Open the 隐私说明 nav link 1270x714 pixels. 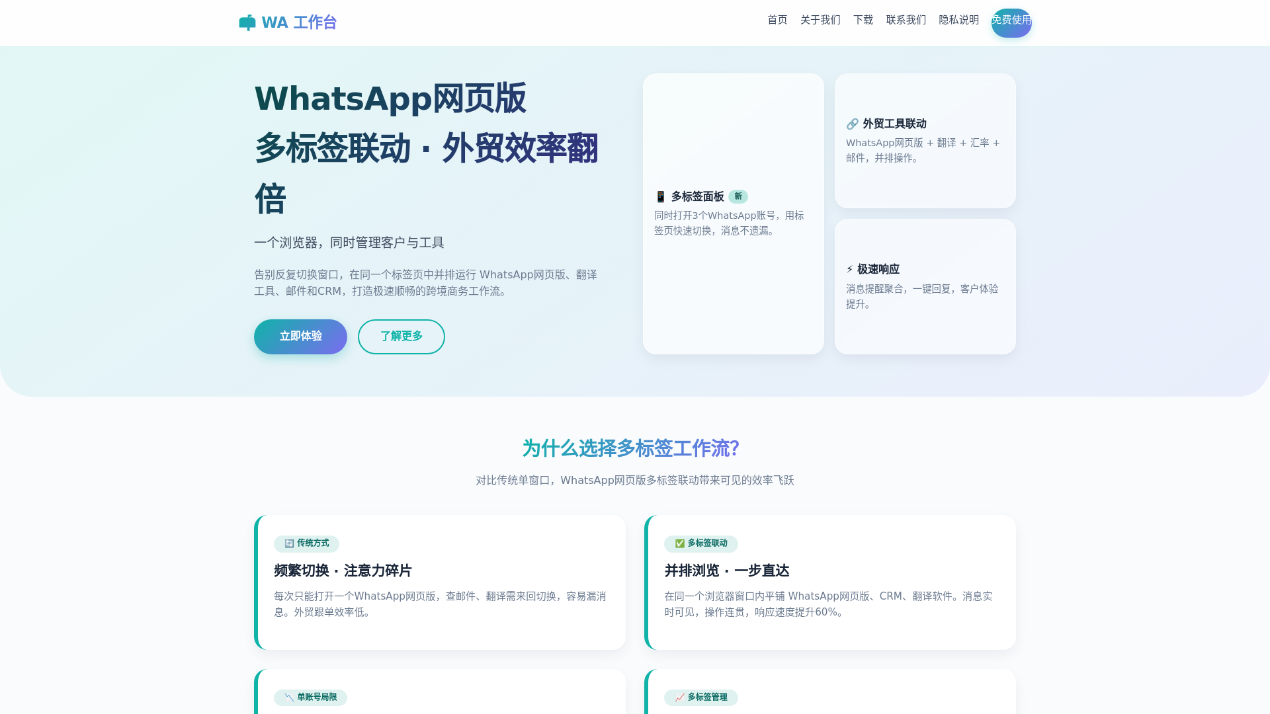click(959, 20)
